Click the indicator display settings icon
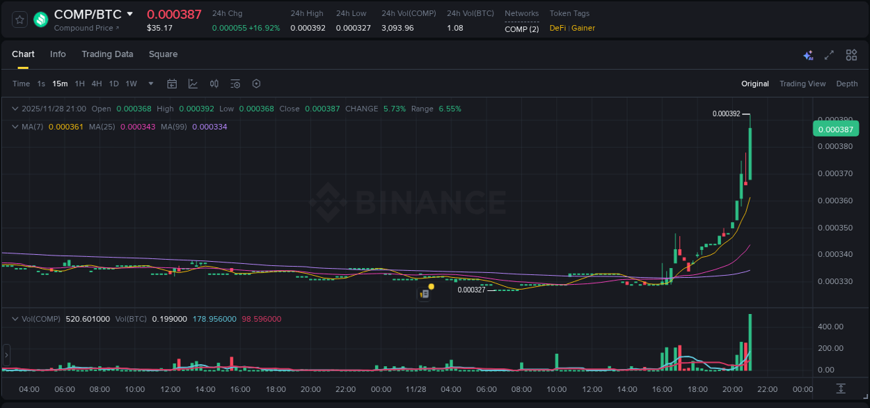The image size is (870, 408). pyautogui.click(x=235, y=84)
